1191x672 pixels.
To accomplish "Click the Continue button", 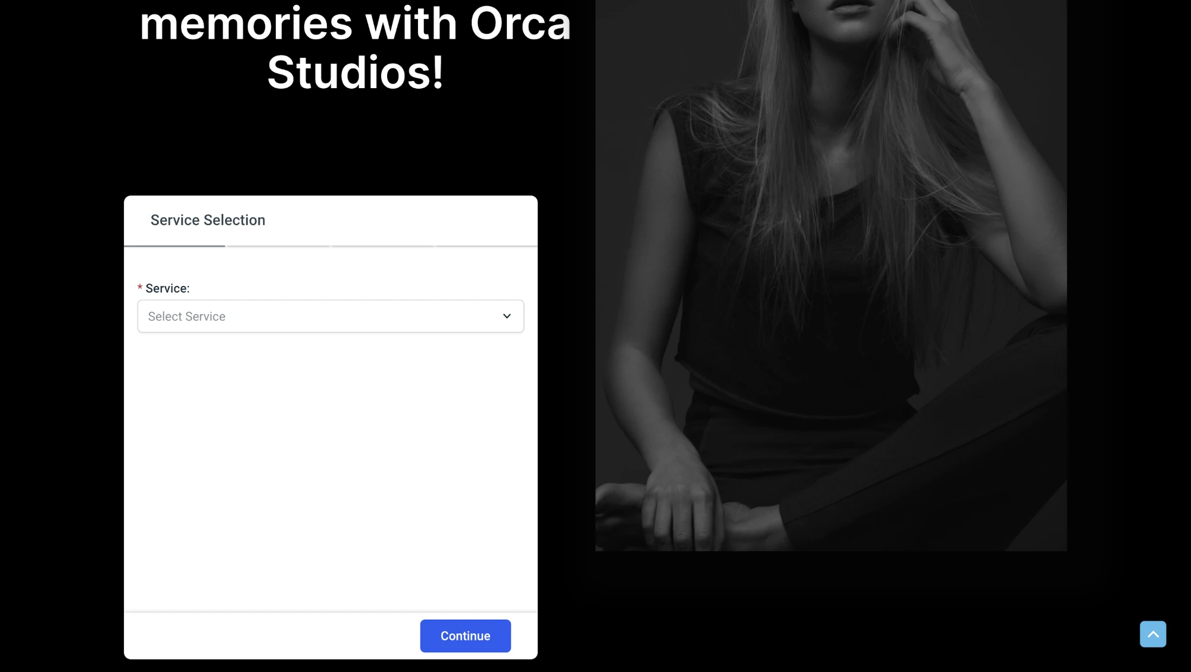I will 465,636.
